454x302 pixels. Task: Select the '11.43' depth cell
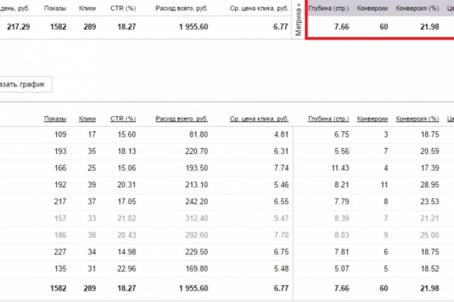point(340,168)
